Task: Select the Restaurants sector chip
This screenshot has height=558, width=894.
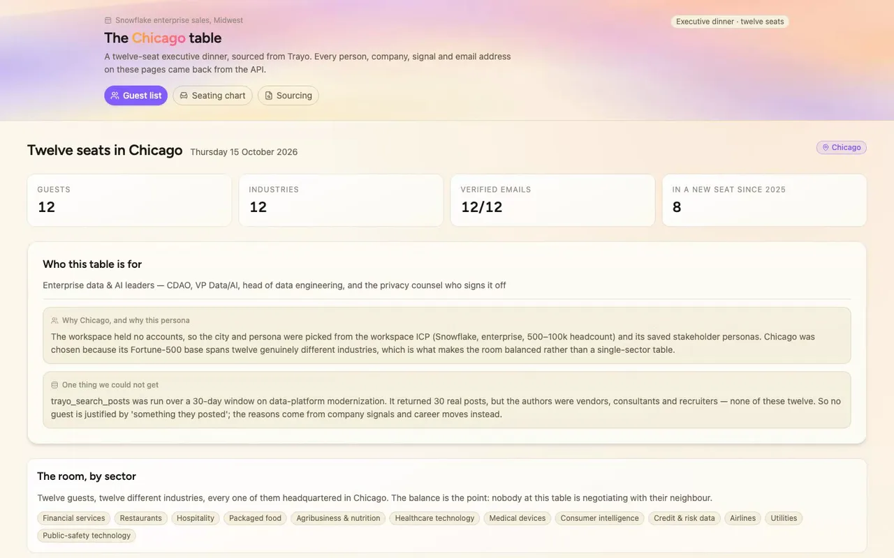Action: point(141,518)
